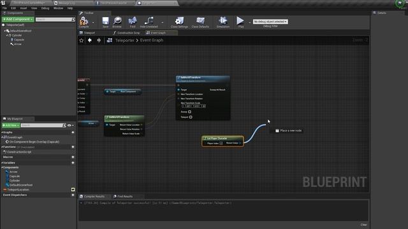
Task: Select On Component Begin Overlap (Capsule) event
Action: [x=34, y=142]
